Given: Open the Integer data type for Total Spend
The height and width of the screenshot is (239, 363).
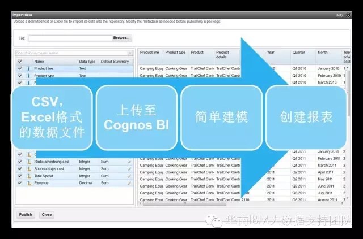Looking at the screenshot, I should [85, 176].
